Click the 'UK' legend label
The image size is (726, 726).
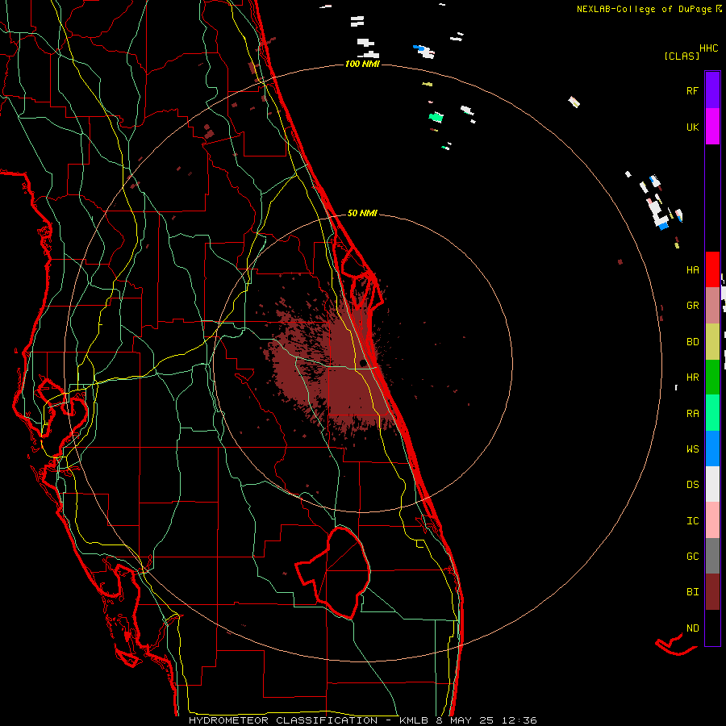click(x=692, y=127)
